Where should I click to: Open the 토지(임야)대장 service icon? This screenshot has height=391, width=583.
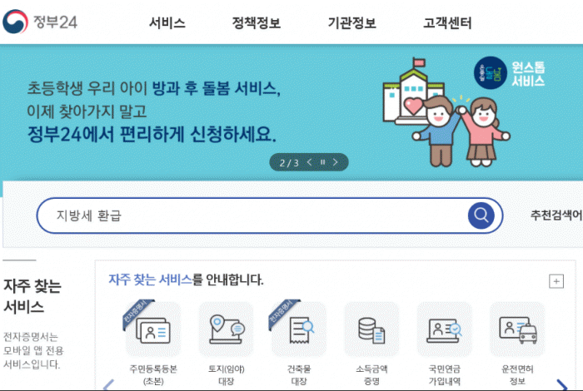(x=226, y=329)
